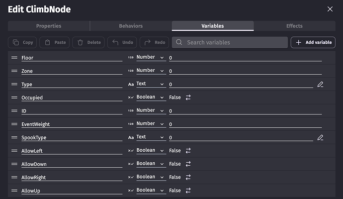Open the Floor variable type dropdown
Image resolution: width=343 pixels, height=199 pixels.
coord(151,57)
